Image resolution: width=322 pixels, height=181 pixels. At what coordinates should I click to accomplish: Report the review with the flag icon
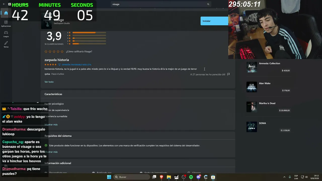228,74
